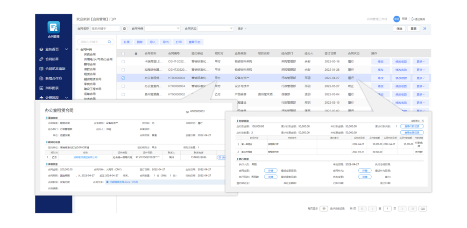Open 合同起草 from the sidebar
The height and width of the screenshot is (228, 467).
pyautogui.click(x=52, y=59)
